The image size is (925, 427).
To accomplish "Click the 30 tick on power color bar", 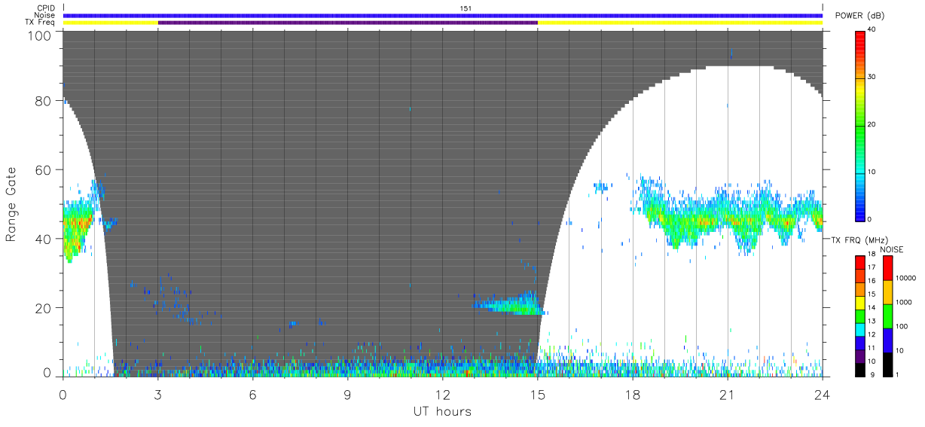I will pos(871,78).
